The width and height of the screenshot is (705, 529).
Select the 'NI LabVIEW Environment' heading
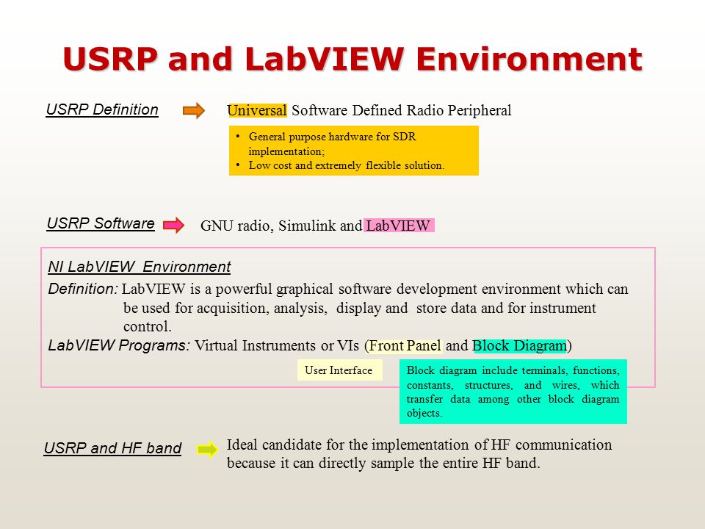(140, 267)
